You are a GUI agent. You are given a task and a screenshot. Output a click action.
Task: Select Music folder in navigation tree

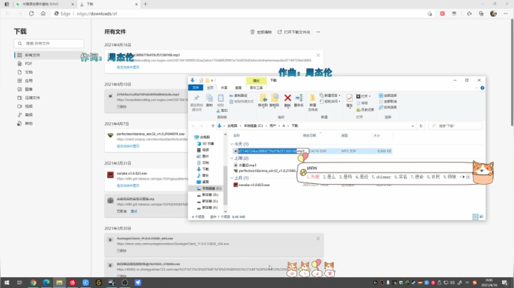point(203,175)
